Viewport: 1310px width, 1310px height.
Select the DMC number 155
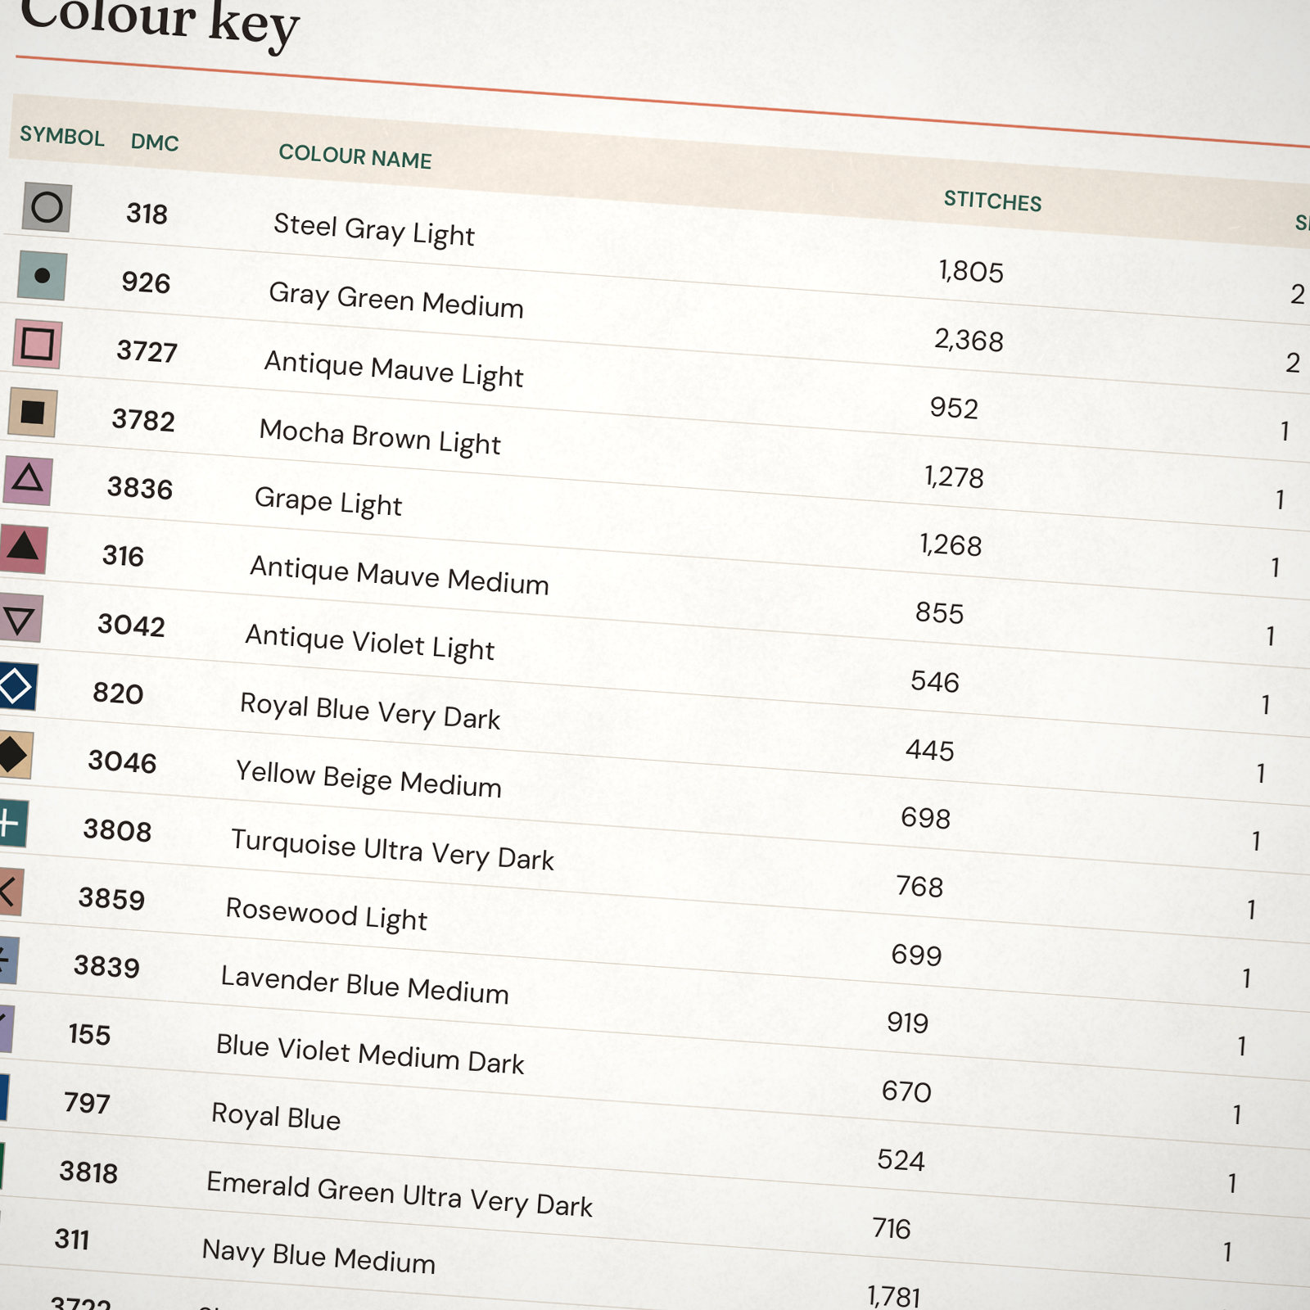click(x=89, y=1035)
